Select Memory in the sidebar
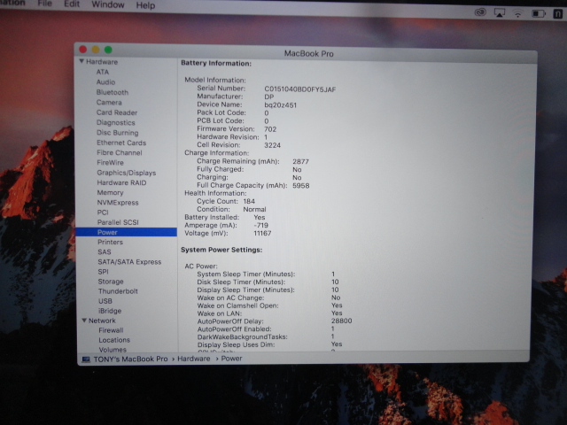567x425 pixels. pyautogui.click(x=110, y=193)
